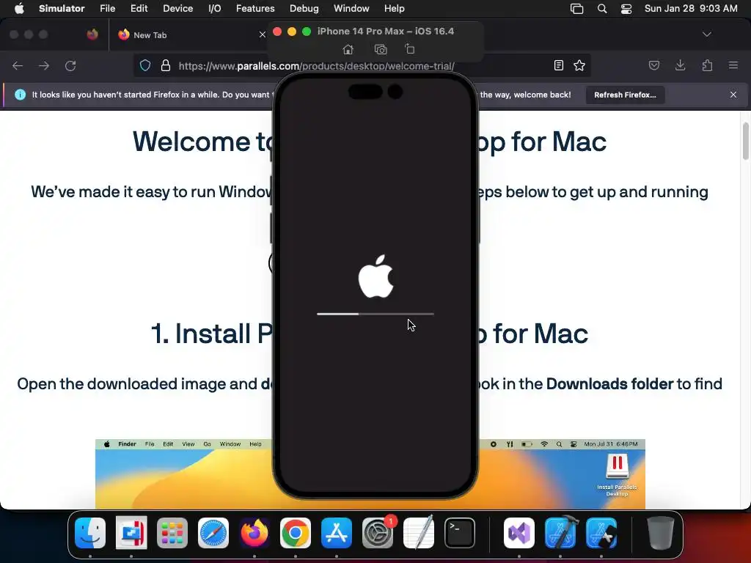
Task: Open Parallels Desktop from the Dock
Action: (131, 533)
